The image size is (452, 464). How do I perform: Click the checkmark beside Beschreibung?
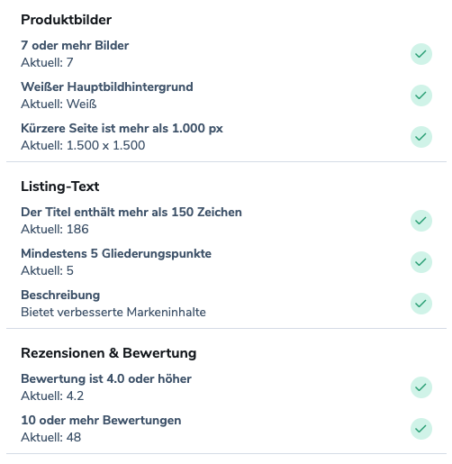coord(421,304)
